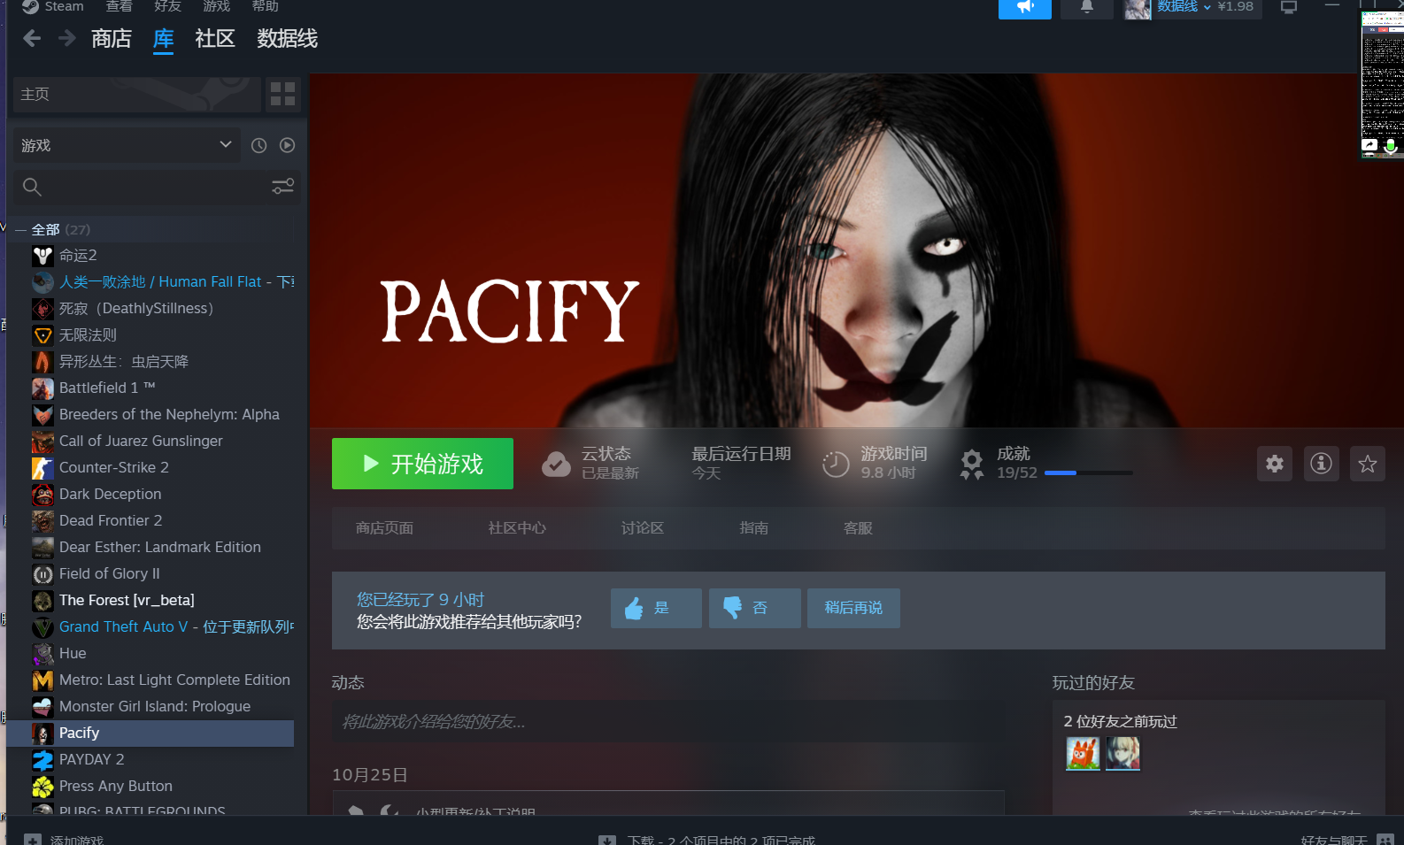Open the 帮助 menu

265,6
